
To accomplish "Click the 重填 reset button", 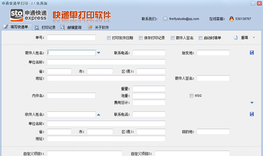I will (244, 38).
